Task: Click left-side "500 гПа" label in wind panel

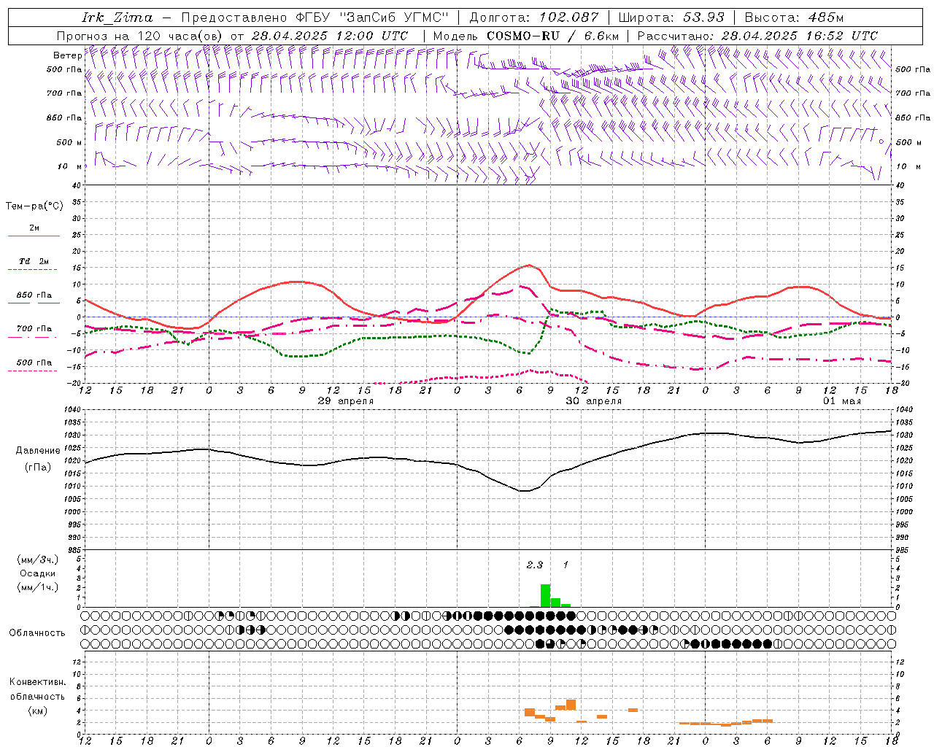Action: 64,69
